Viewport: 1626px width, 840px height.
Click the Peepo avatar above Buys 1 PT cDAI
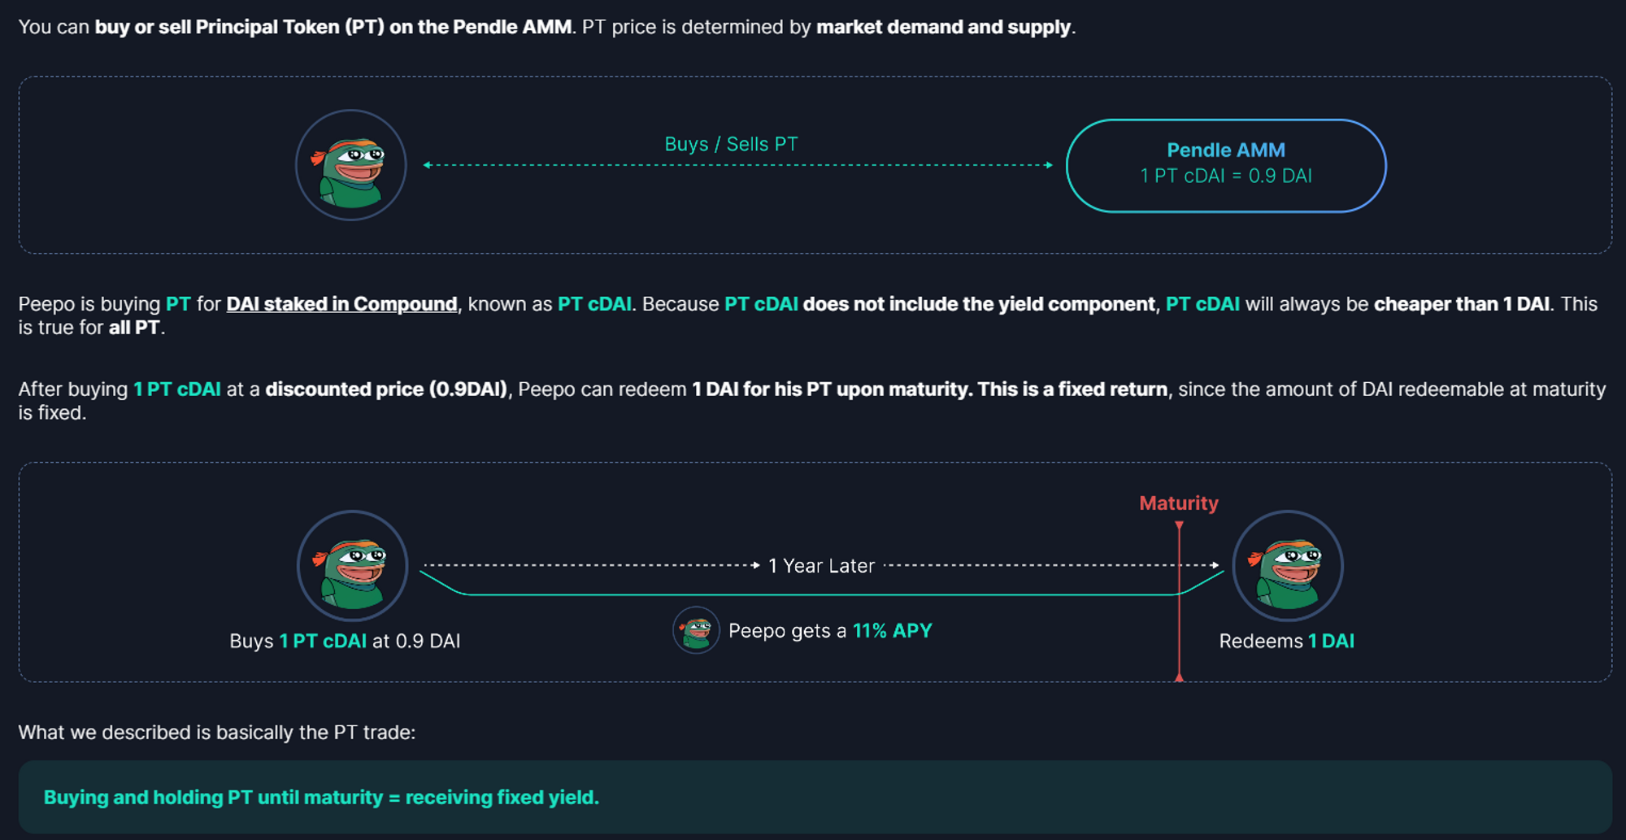pyautogui.click(x=352, y=566)
